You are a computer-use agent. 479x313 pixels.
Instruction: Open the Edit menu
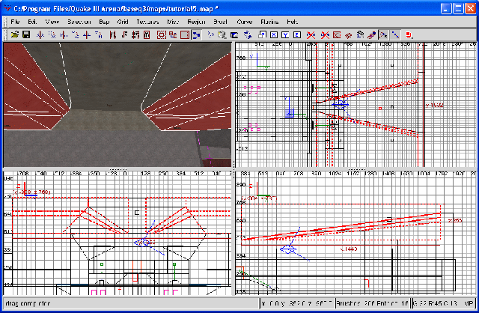(x=32, y=22)
